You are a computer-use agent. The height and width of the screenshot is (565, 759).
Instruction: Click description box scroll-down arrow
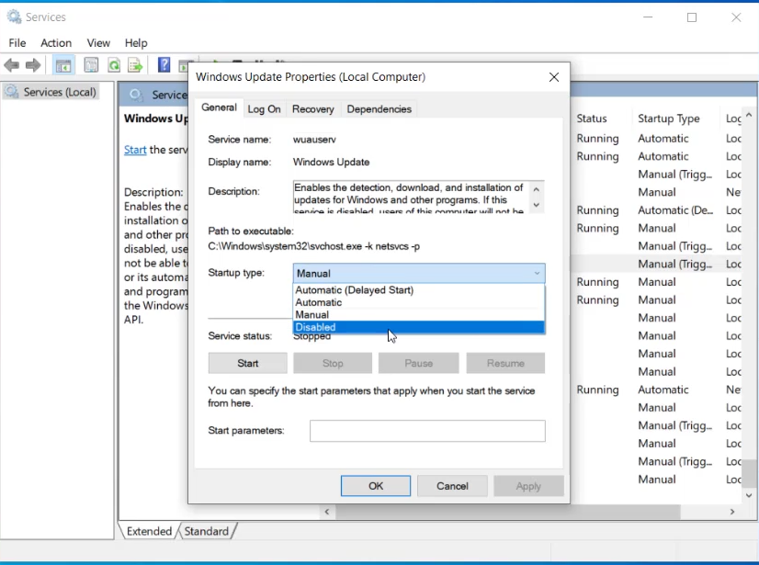coord(537,205)
